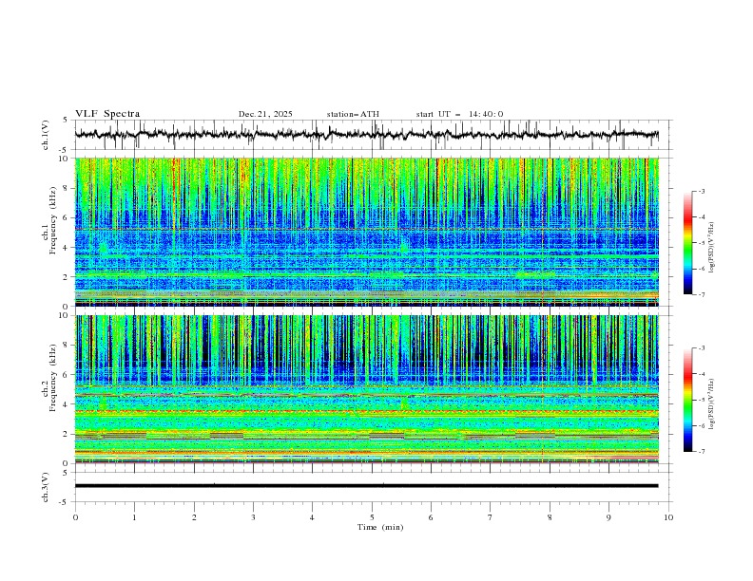
Task: Select the "start UT = 14:40:0" text
Action: tap(459, 114)
